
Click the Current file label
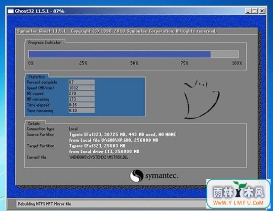click(x=37, y=157)
